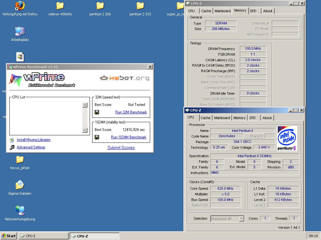Image resolution: width=321 pixels, height=240 pixels.
Task: Click the Install Missing Libraries link
Action: [34, 140]
